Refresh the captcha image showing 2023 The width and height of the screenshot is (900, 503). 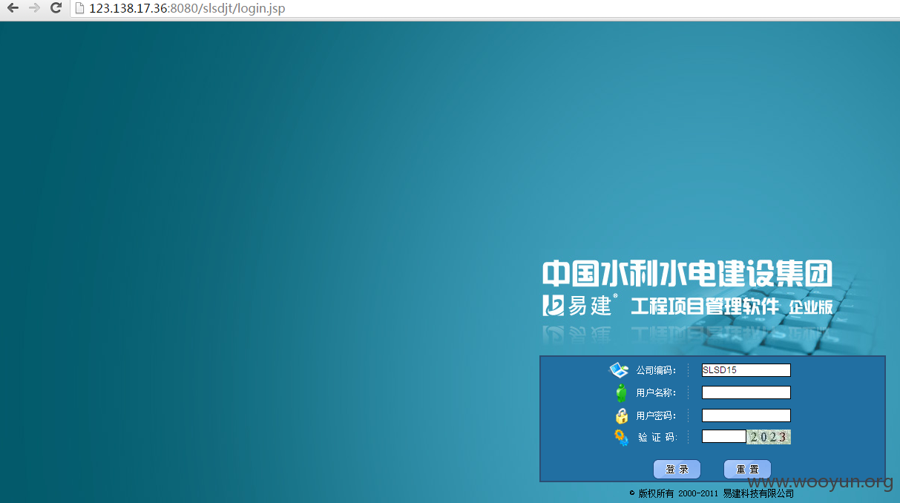coord(769,436)
